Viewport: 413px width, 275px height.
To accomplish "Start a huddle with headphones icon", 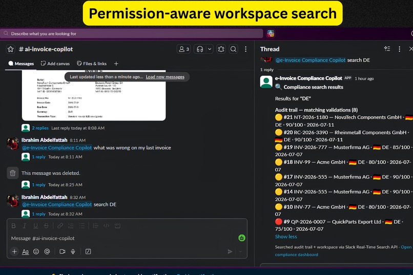I will click(x=200, y=49).
